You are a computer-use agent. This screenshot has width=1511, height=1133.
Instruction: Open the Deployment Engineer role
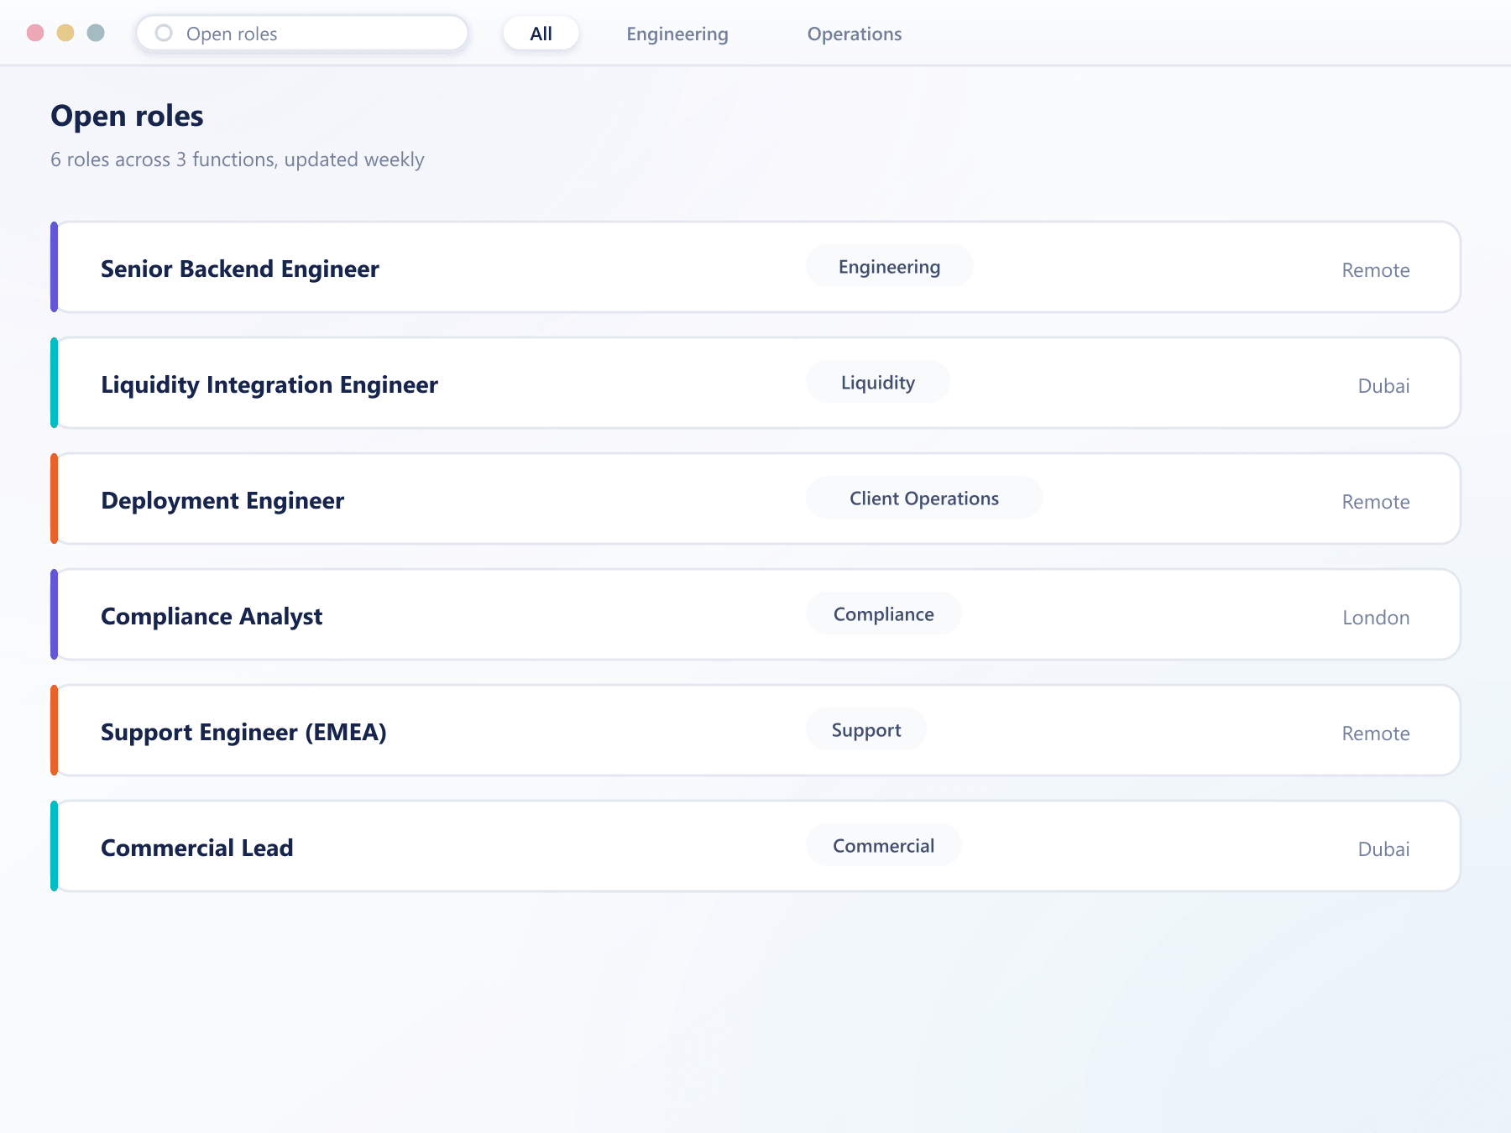click(755, 499)
